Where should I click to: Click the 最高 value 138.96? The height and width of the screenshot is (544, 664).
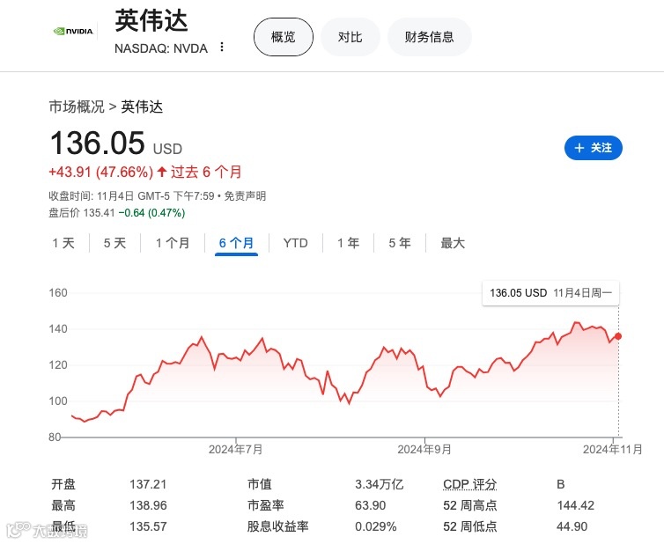(x=148, y=505)
